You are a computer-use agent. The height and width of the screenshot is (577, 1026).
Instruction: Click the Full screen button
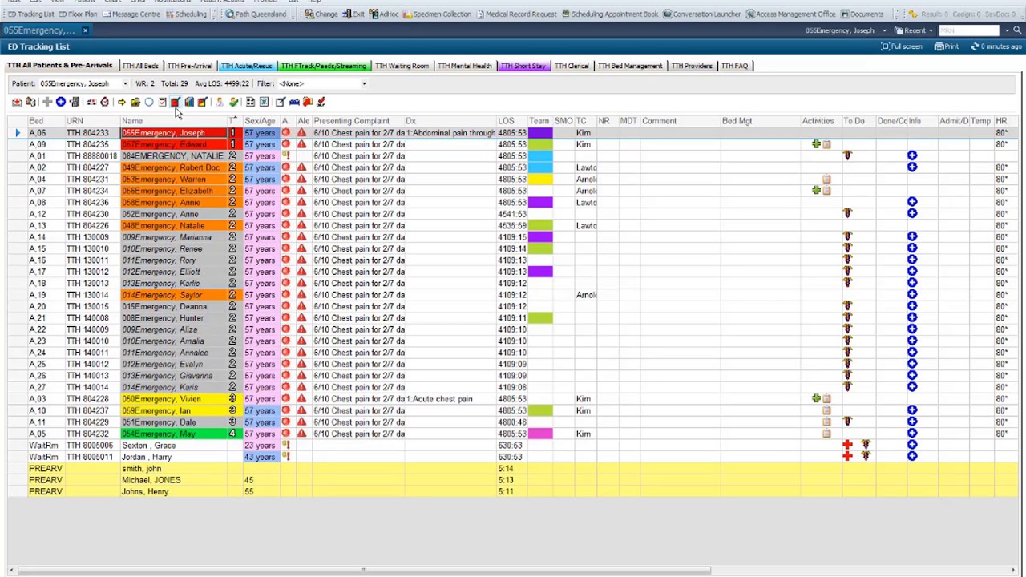coord(902,46)
